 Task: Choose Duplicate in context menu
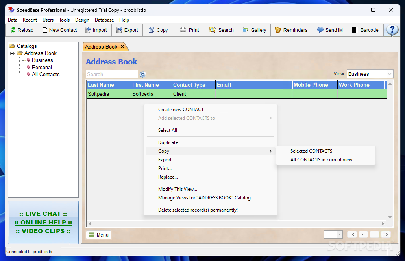click(210, 142)
